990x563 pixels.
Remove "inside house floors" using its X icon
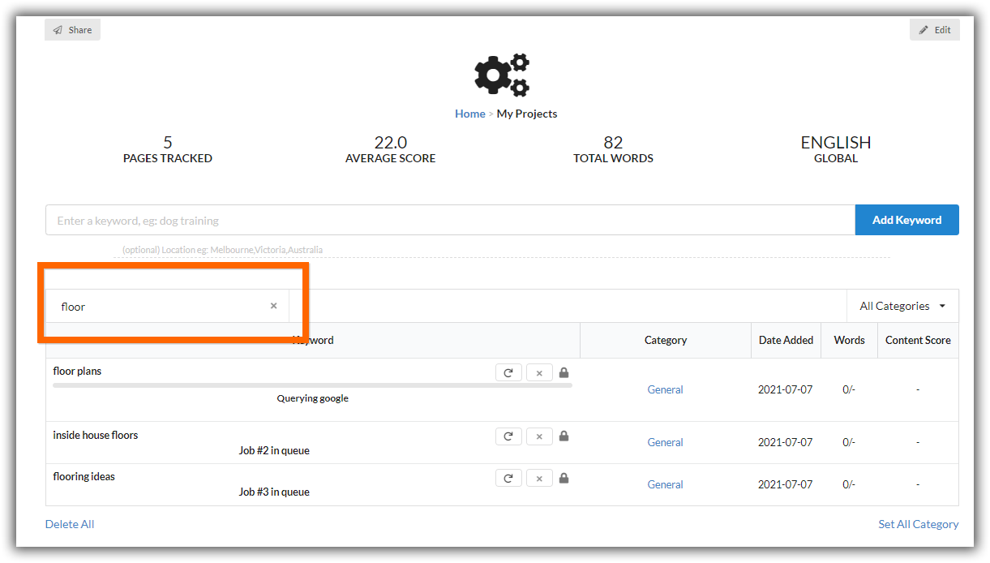tap(539, 436)
